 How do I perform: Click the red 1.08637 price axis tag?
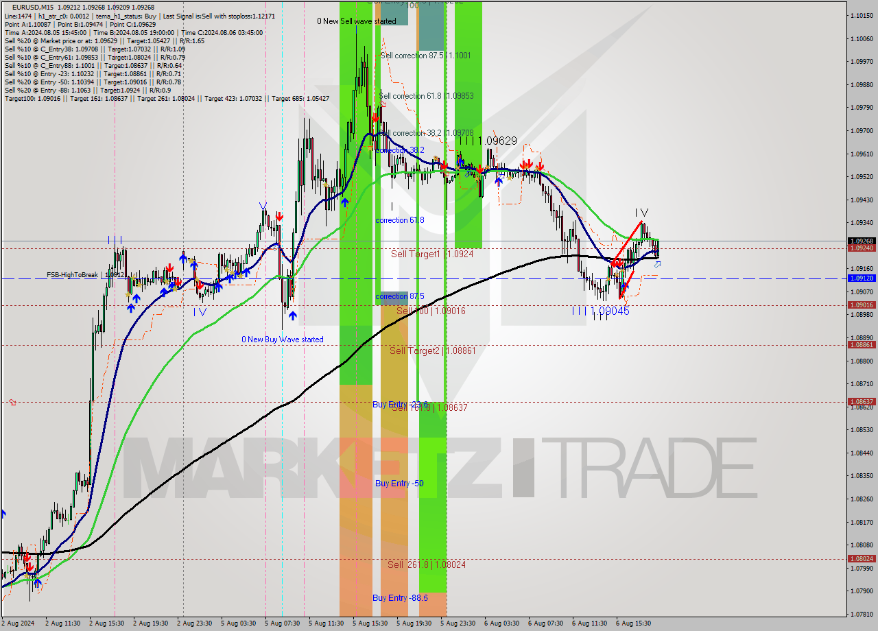[x=862, y=402]
